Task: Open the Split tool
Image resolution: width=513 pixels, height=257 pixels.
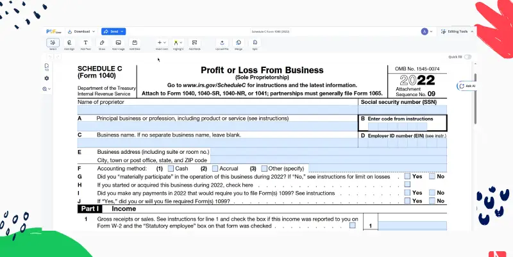Action: [255, 44]
